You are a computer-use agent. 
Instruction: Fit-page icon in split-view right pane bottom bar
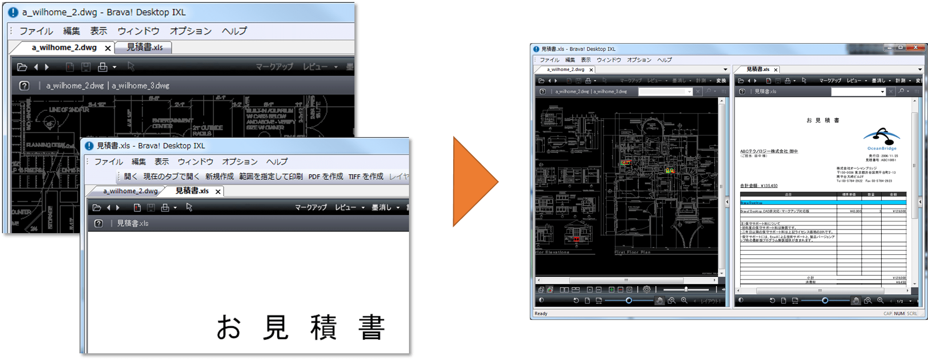783,300
